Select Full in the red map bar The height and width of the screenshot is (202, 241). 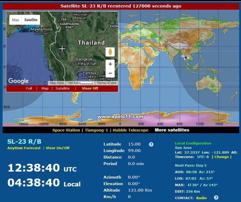click(x=29, y=88)
